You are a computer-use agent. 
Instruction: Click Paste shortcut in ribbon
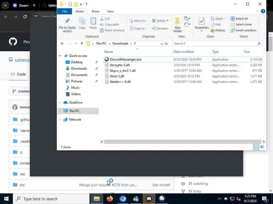point(112,30)
